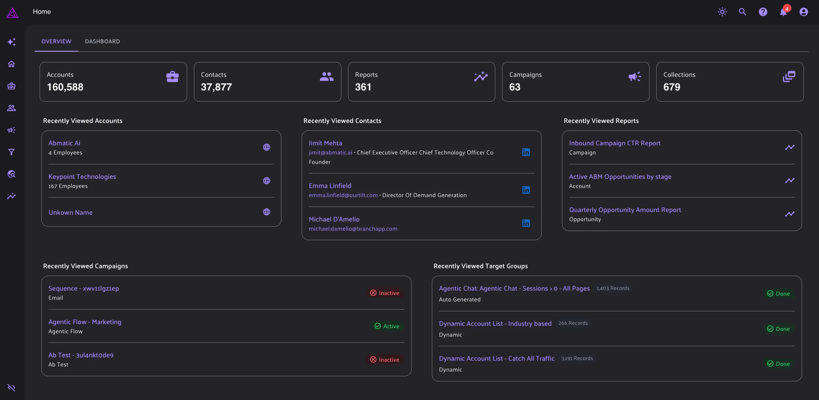
Task: Open the help question mark icon
Action: (x=763, y=12)
